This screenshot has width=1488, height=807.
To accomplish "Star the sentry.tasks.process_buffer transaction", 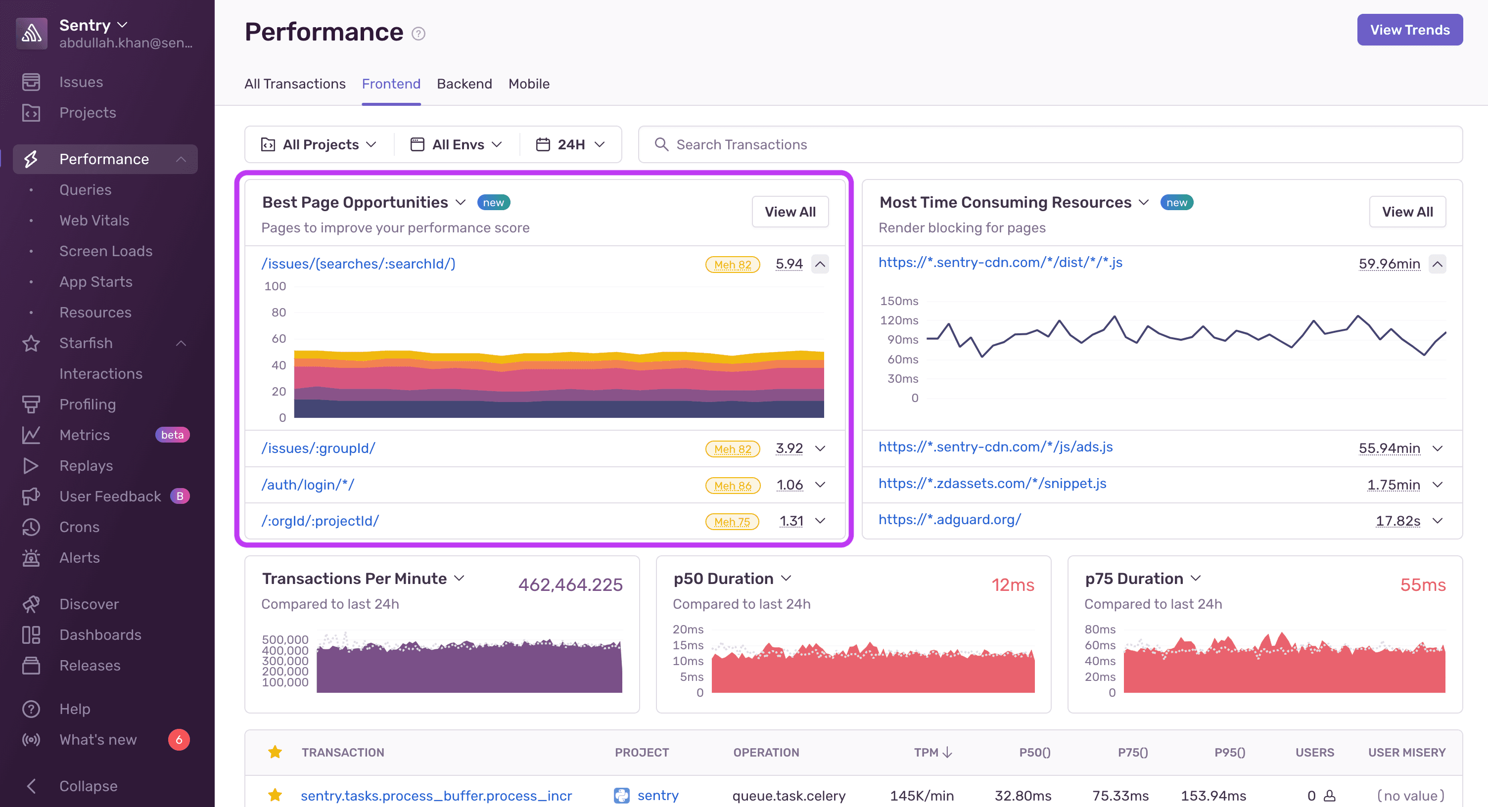I will pyautogui.click(x=275, y=795).
